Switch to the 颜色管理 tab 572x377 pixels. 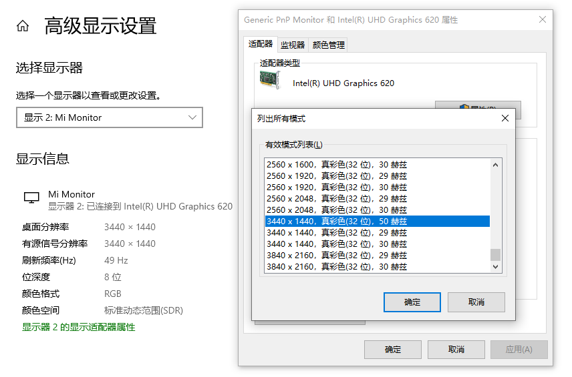point(328,45)
